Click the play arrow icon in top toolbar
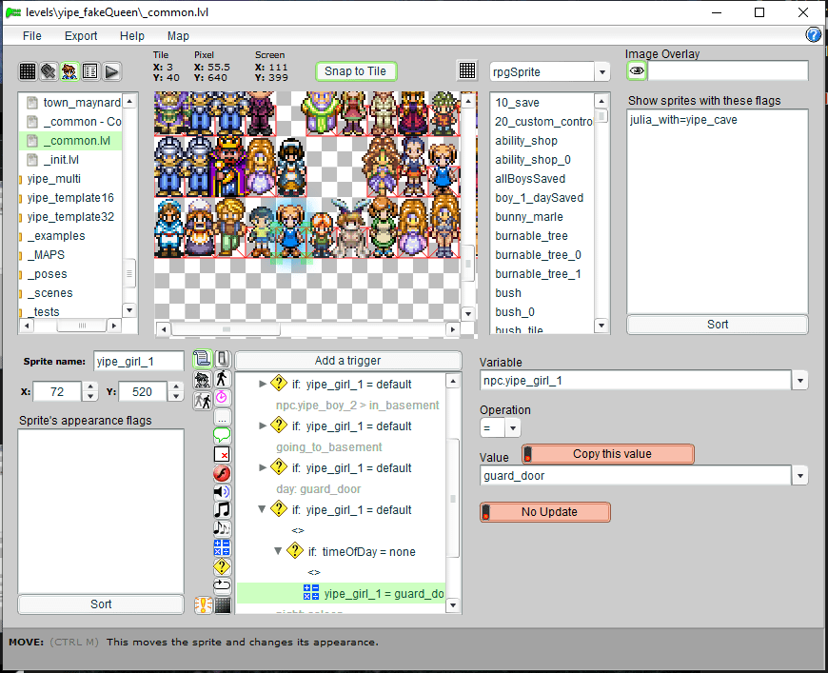This screenshot has height=673, width=828. [x=111, y=71]
